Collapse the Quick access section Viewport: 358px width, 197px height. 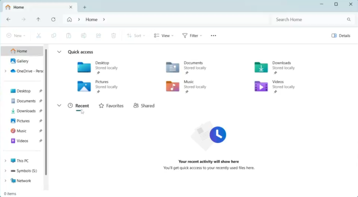59,52
